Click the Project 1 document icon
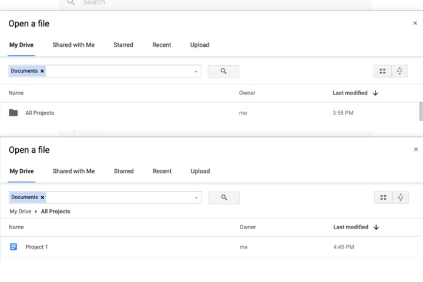423x282 pixels. tap(14, 247)
